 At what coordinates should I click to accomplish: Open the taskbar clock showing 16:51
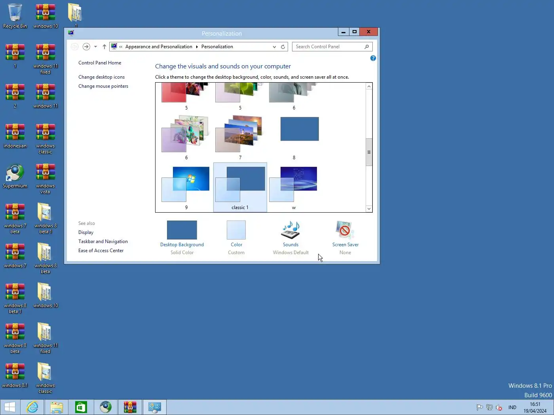[x=535, y=407]
